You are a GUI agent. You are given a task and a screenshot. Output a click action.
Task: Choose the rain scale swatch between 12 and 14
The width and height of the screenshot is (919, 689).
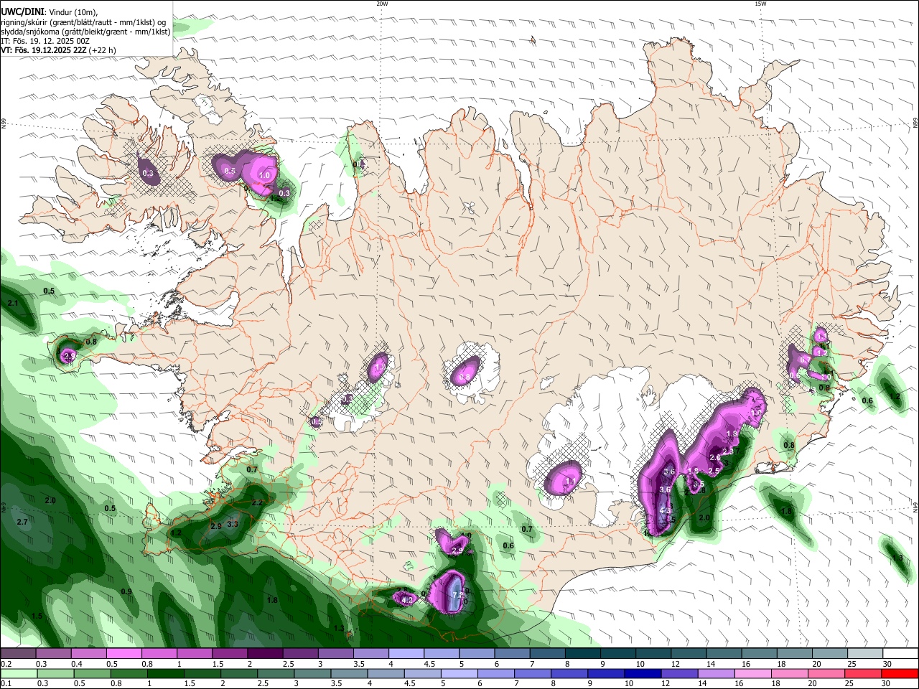click(x=680, y=674)
